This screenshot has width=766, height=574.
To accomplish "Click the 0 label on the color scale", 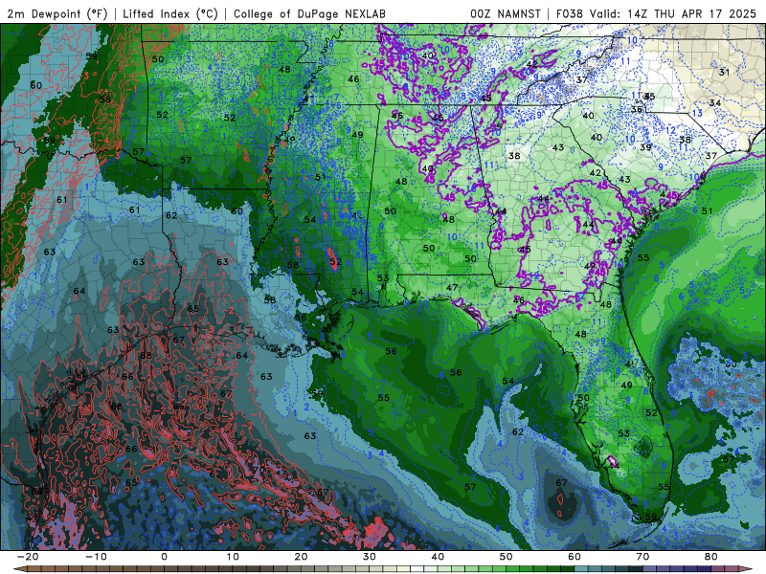I will (x=164, y=557).
